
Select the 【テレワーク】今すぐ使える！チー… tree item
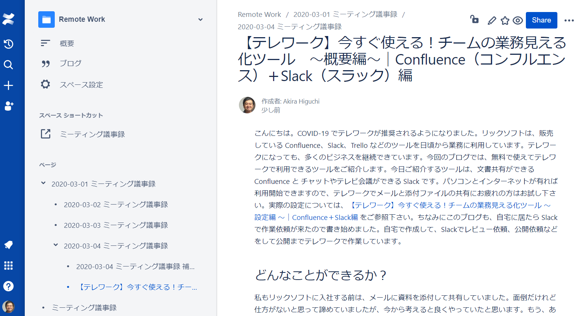tap(137, 287)
